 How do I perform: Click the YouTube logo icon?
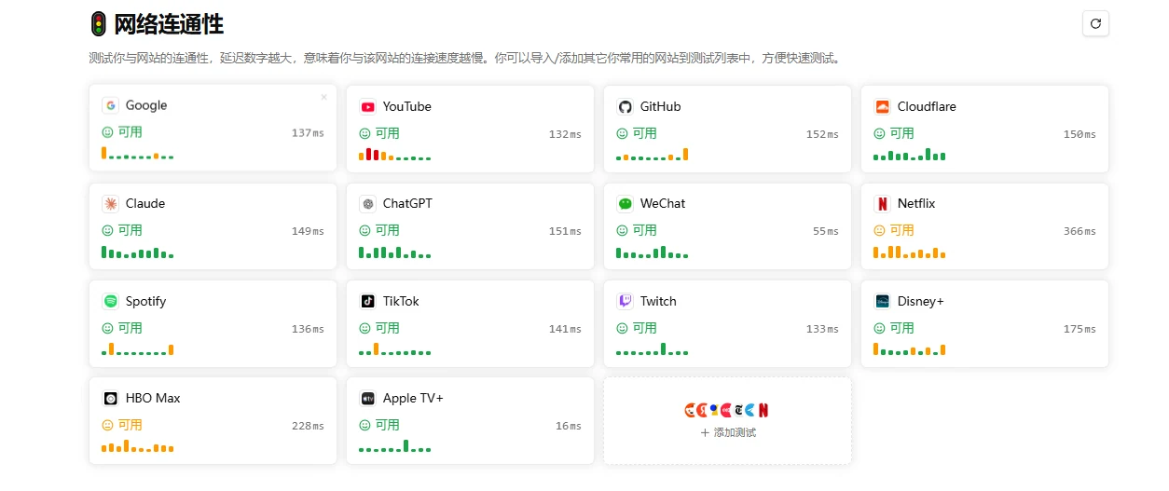367,106
